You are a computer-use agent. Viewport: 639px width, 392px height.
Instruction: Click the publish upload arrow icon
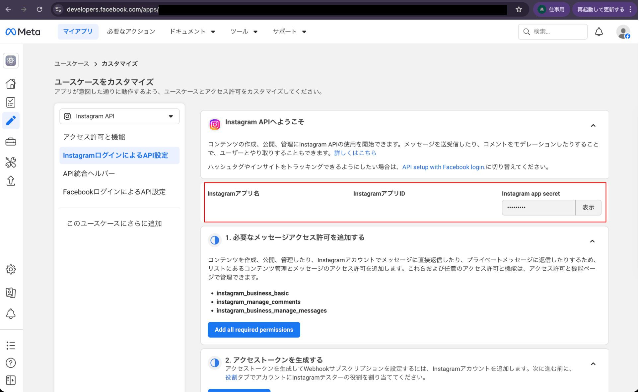click(11, 181)
